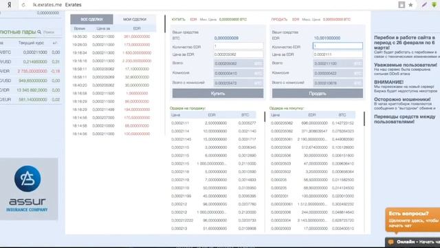Image resolution: width=440 pixels, height=248 pixels.
Task: Click the search magnifier icon for currency pairs
Action: pyautogui.click(x=39, y=32)
